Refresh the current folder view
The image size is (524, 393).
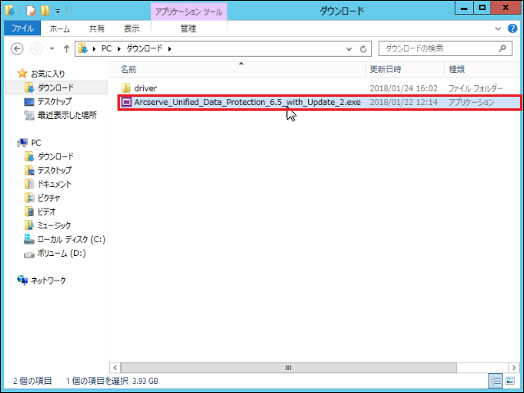(363, 49)
